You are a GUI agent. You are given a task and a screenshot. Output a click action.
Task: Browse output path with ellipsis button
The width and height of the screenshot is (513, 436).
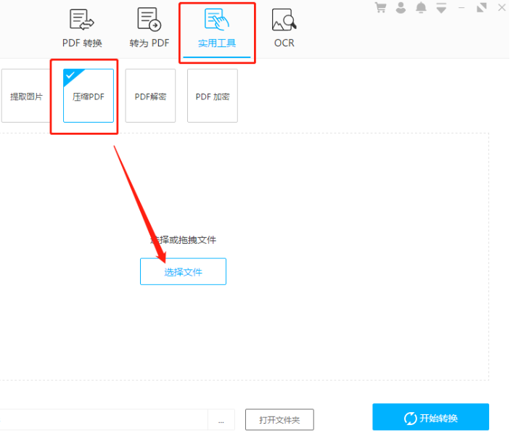tap(221, 420)
